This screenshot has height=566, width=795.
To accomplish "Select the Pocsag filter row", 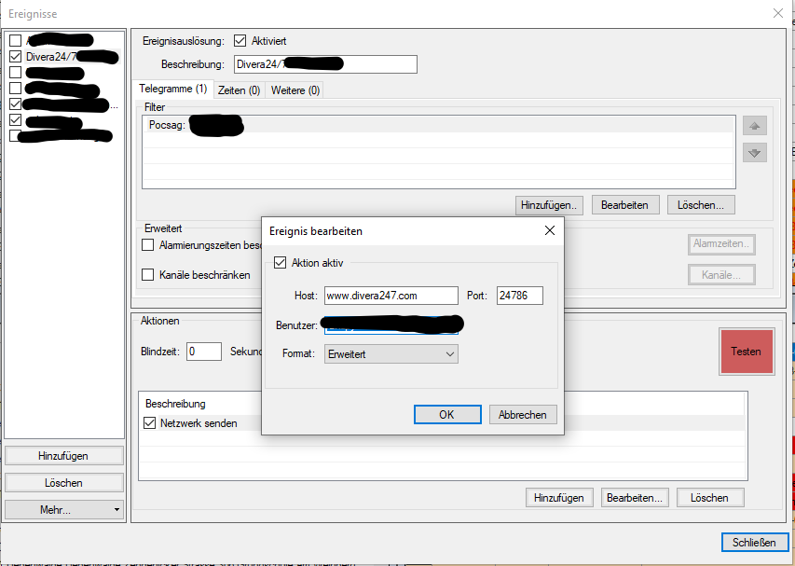I will (x=439, y=125).
